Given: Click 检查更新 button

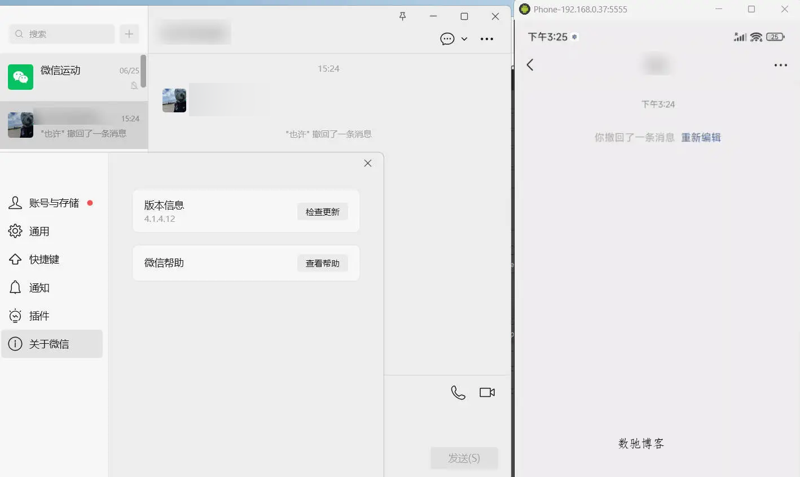Looking at the screenshot, I should pyautogui.click(x=323, y=212).
